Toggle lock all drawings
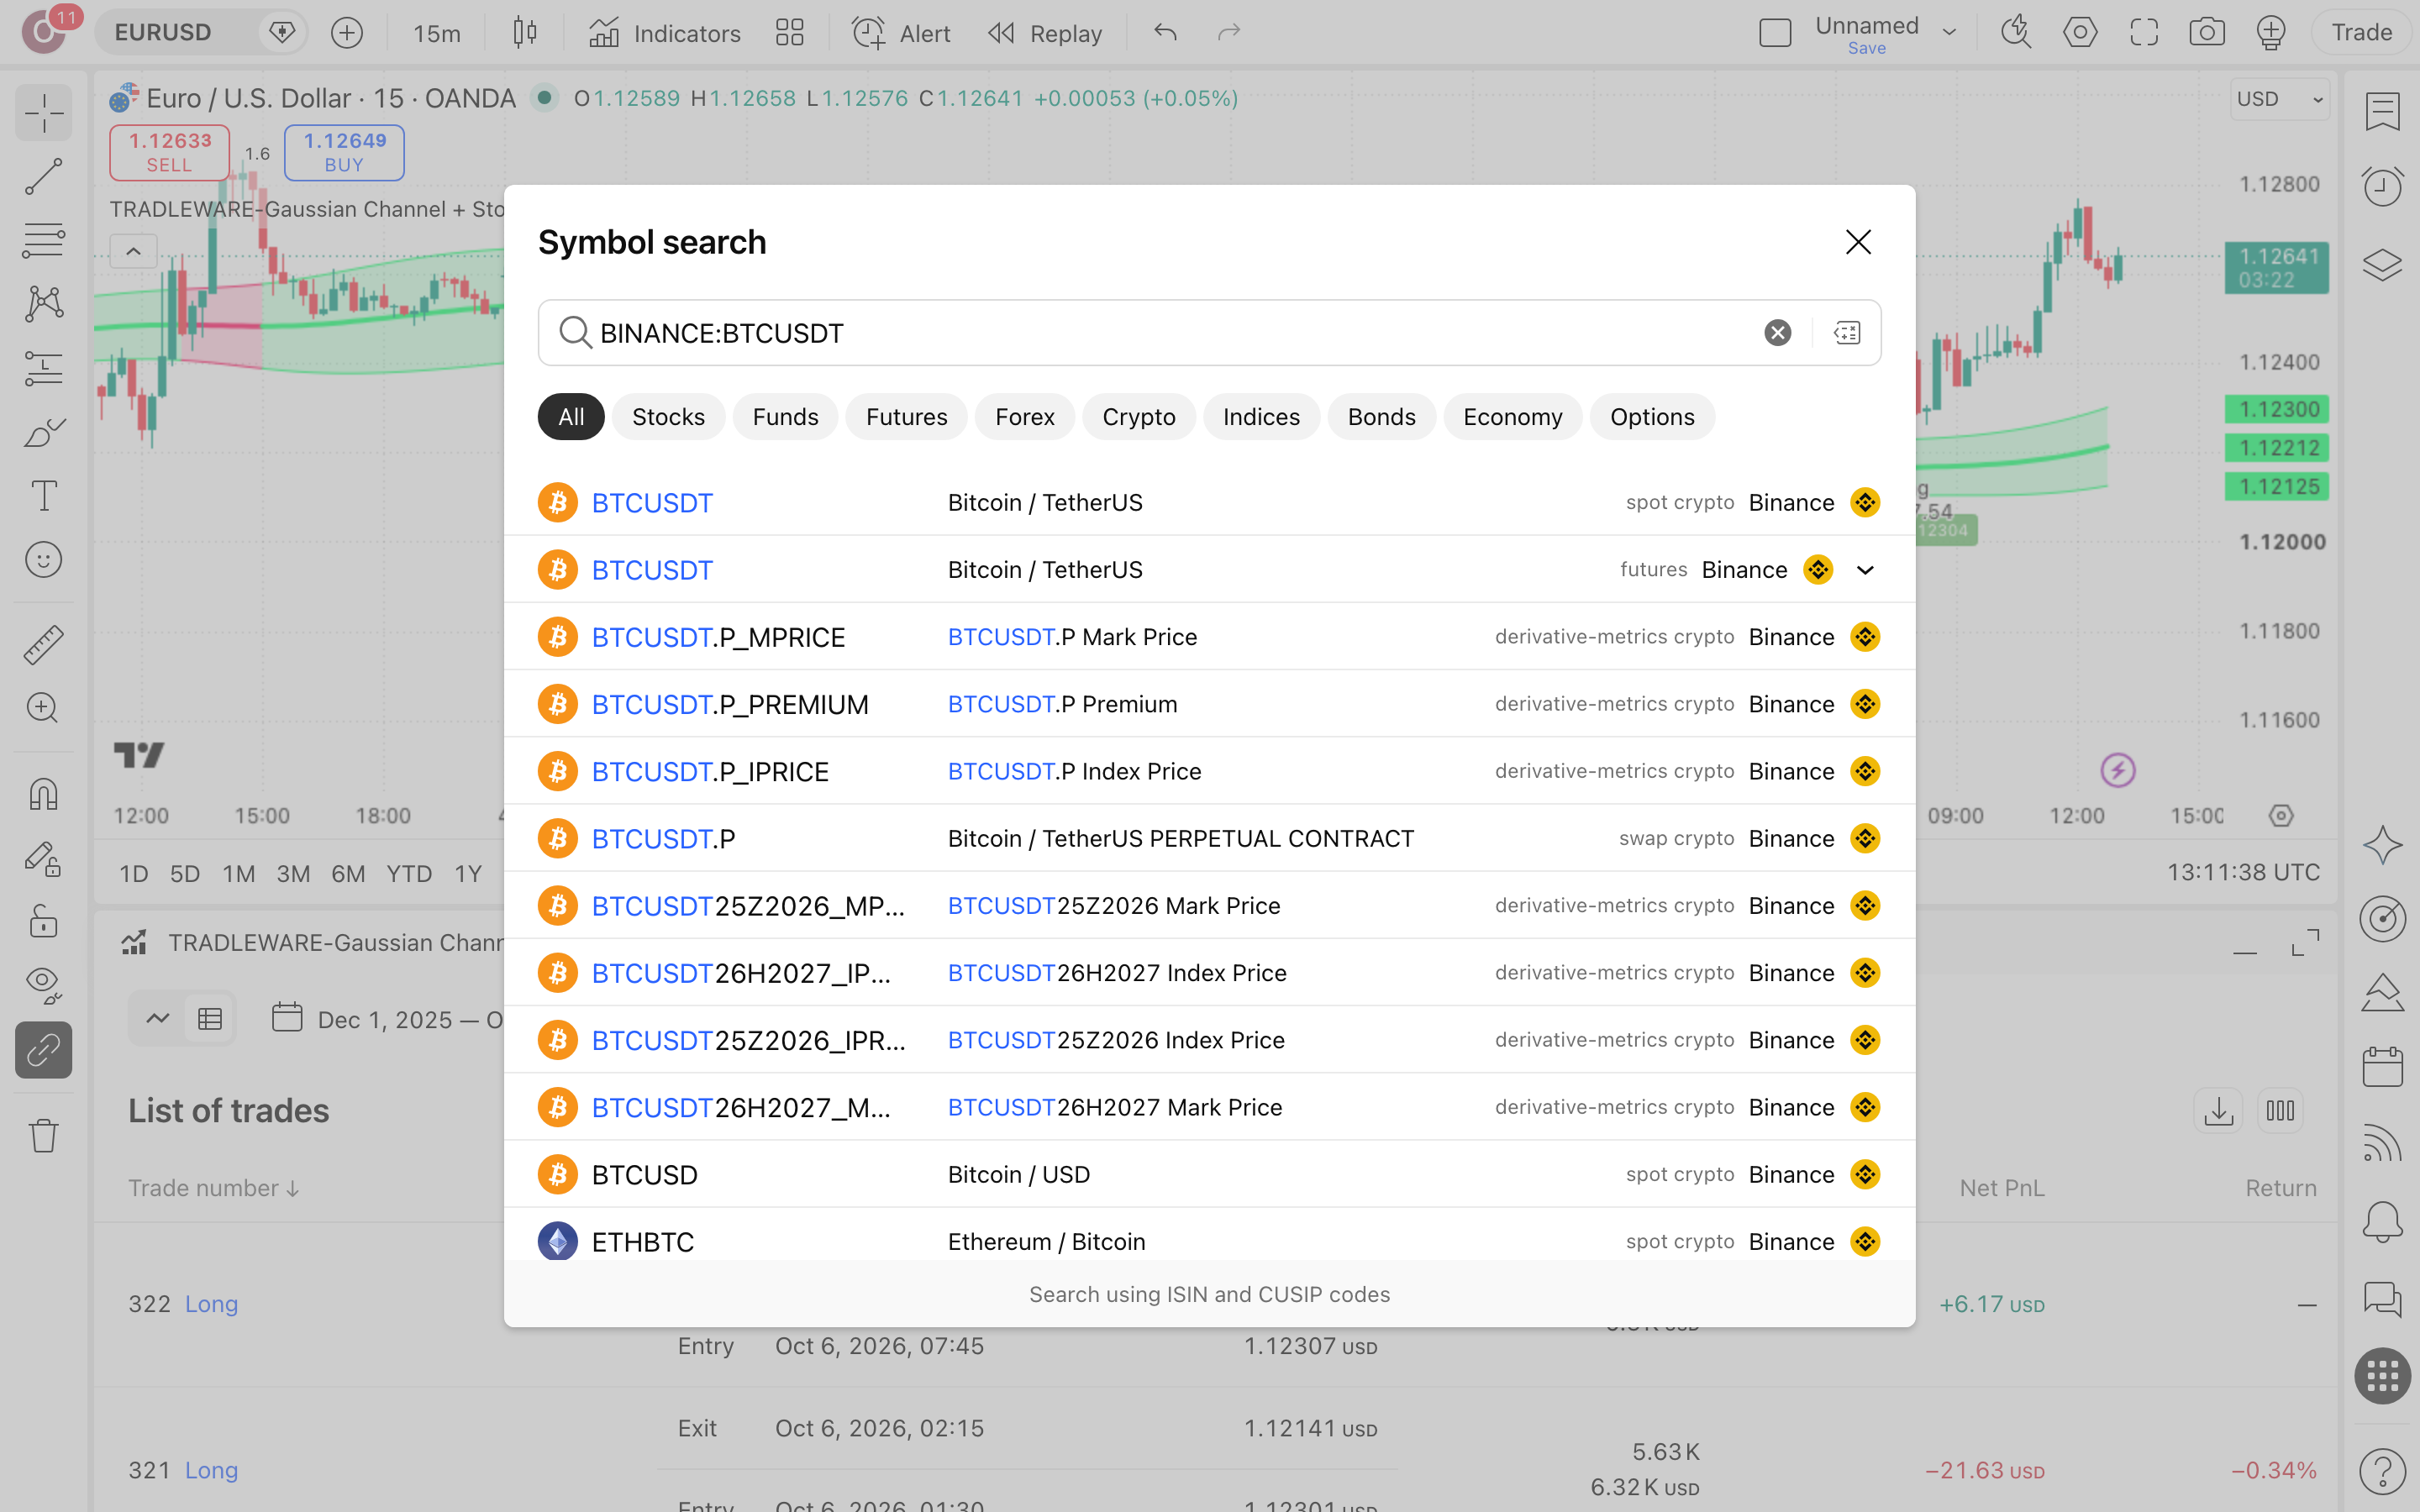The image size is (2420, 1512). (x=43, y=921)
